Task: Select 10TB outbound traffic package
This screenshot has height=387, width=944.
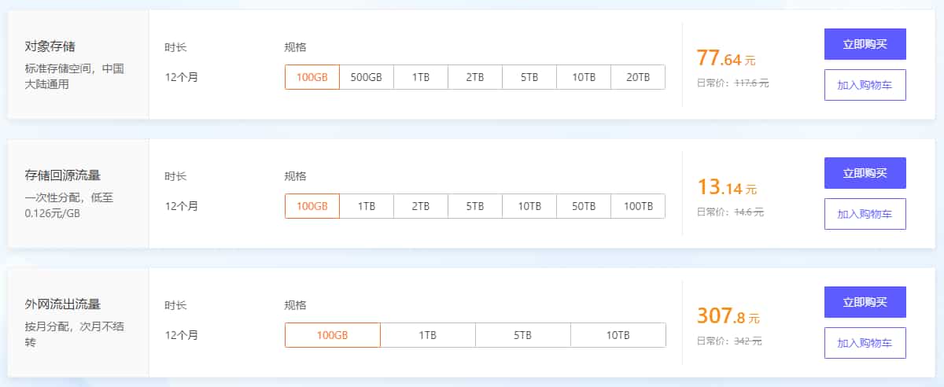Action: click(618, 335)
